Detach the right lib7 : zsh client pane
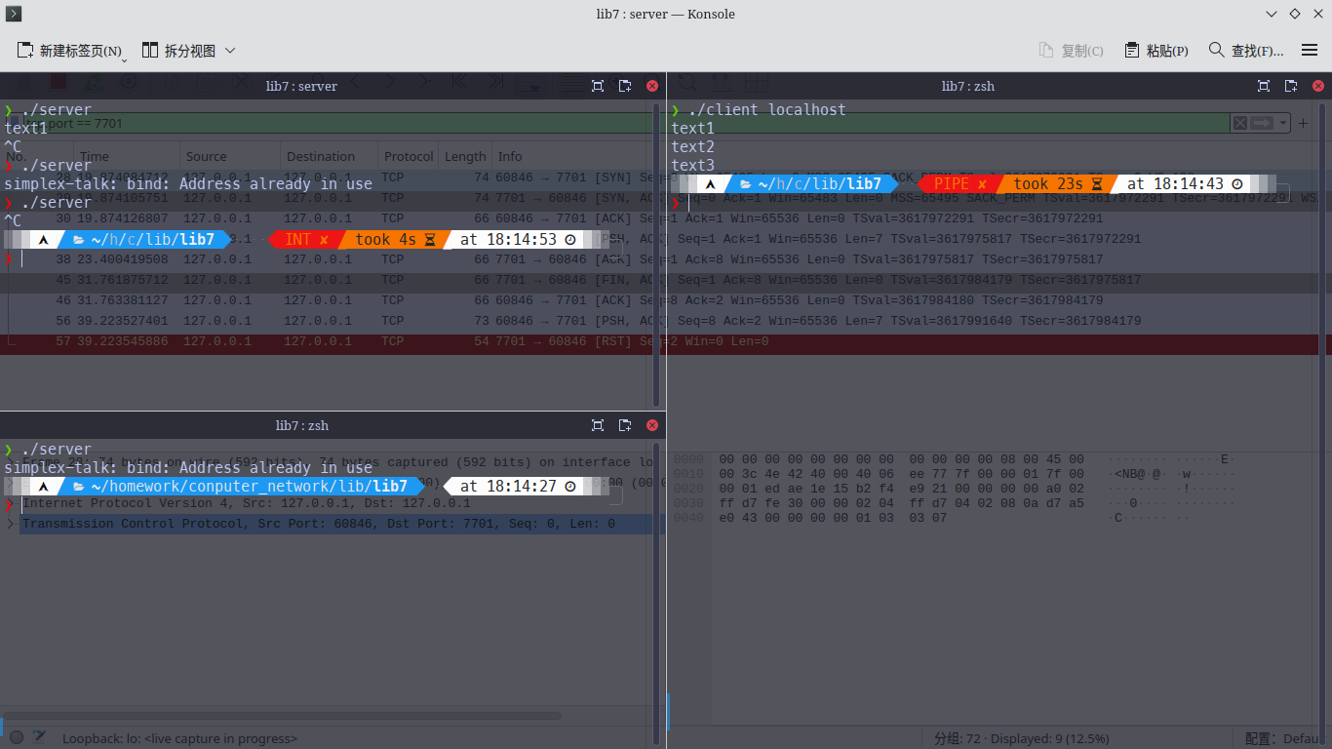Screen dimensions: 1332x749 (x=1291, y=86)
